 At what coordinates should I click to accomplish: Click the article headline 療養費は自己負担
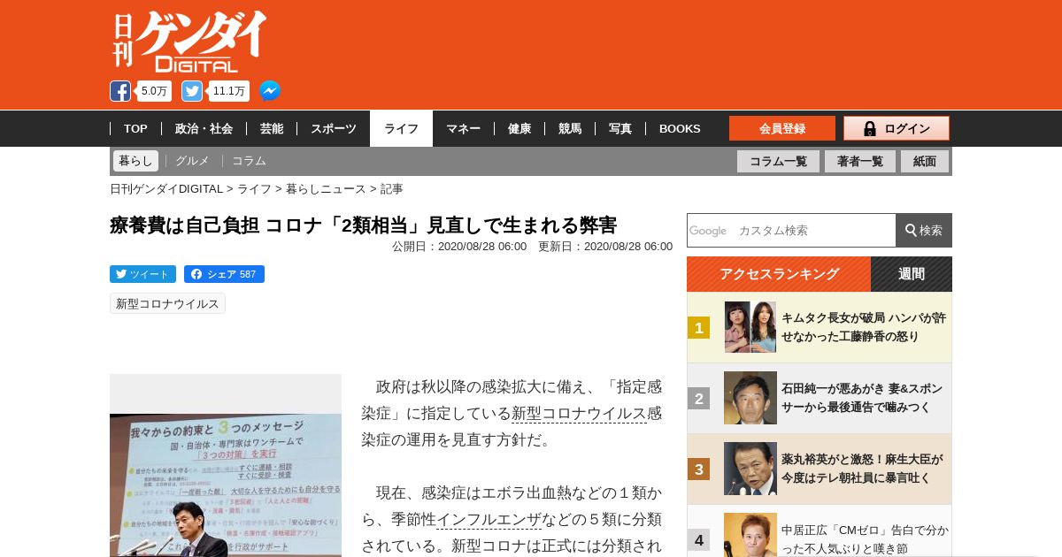pos(363,225)
